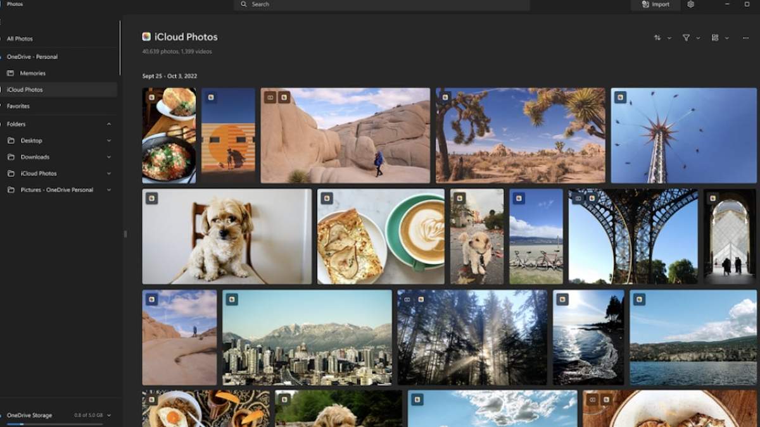Expand the Downloads folder chevron

pyautogui.click(x=109, y=157)
